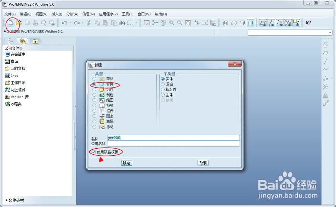
Task: Uncheck the 使用缺省模板 checkbox
Action: 94,152
